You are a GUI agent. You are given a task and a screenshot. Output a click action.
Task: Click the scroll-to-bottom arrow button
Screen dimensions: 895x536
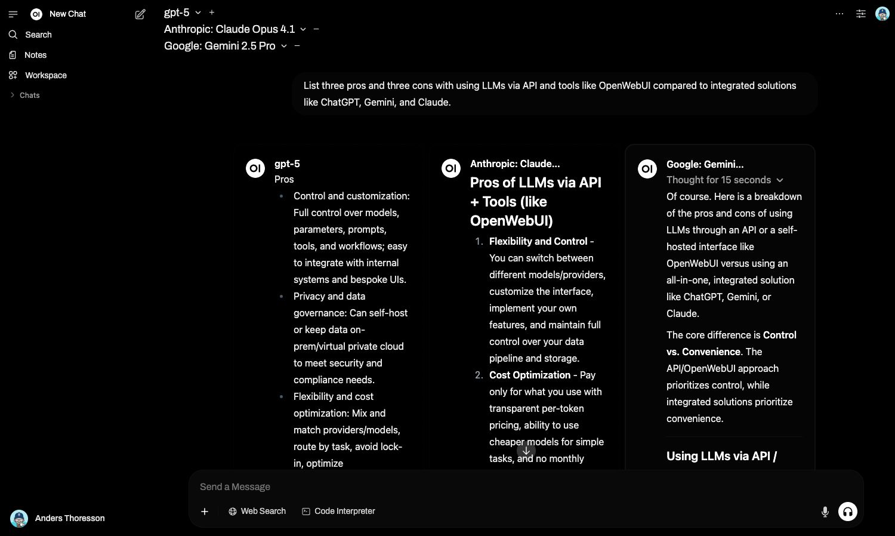point(526,451)
